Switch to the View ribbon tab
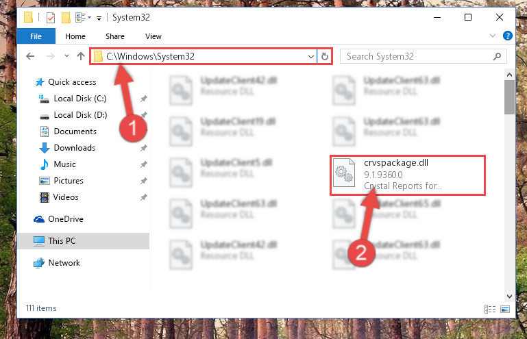Viewport: 527px width, 339px height. tap(154, 36)
